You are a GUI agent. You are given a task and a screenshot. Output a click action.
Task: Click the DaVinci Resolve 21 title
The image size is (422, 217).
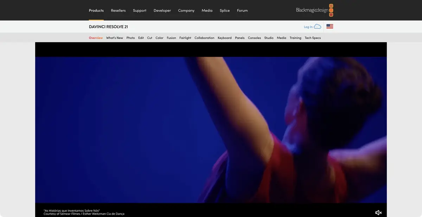tap(108, 27)
